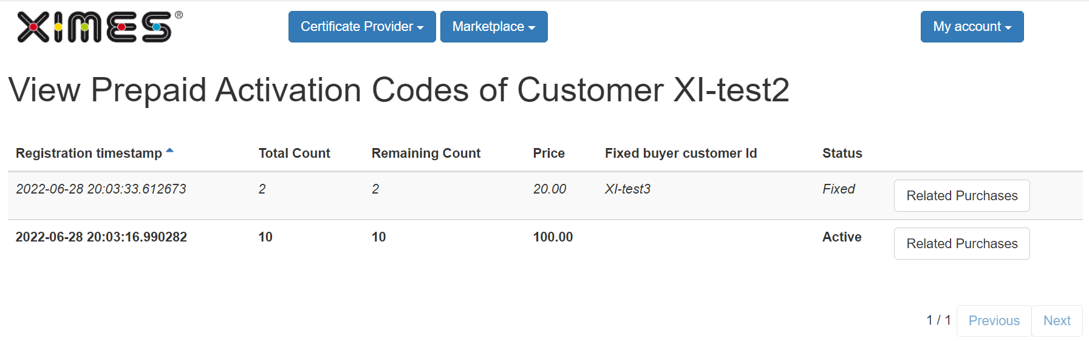Click the XIMES logo
The width and height of the screenshot is (1089, 341).
(x=100, y=27)
